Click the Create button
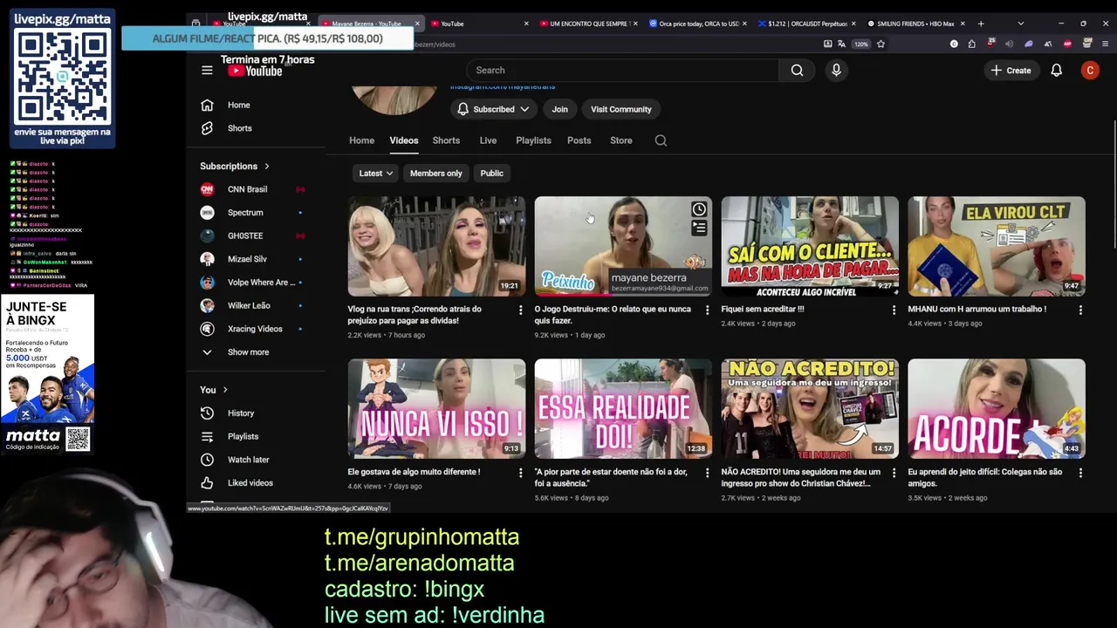The image size is (1117, 628). [x=1011, y=71]
